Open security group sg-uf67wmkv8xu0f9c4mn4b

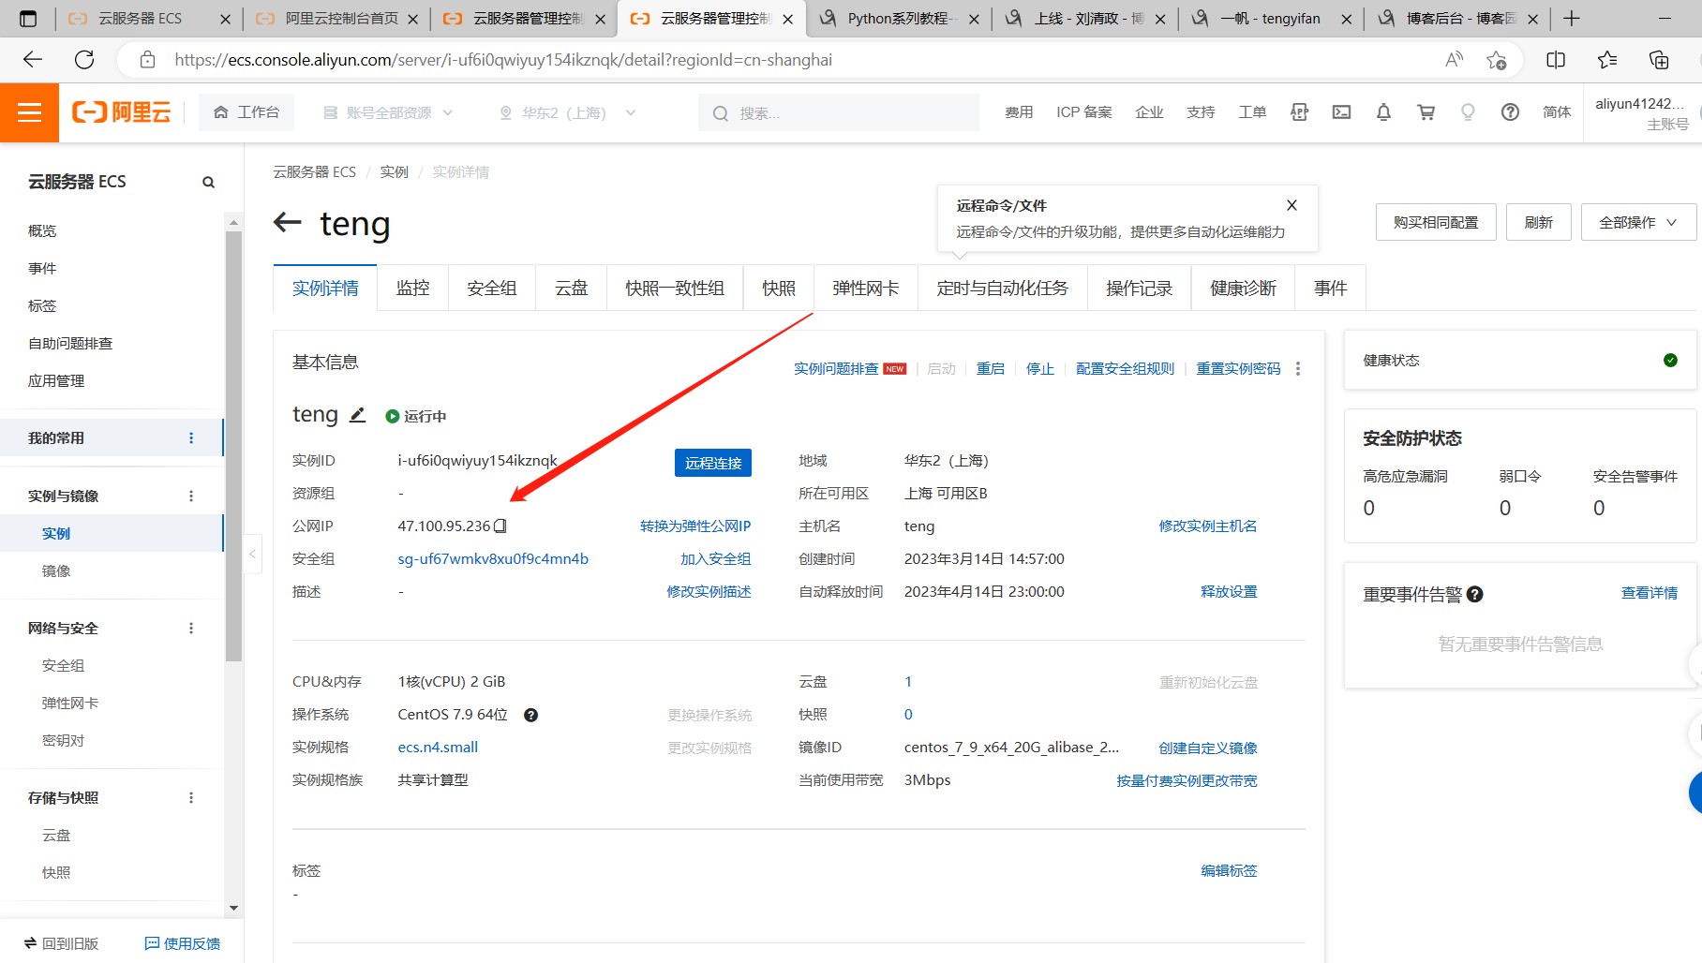click(493, 559)
